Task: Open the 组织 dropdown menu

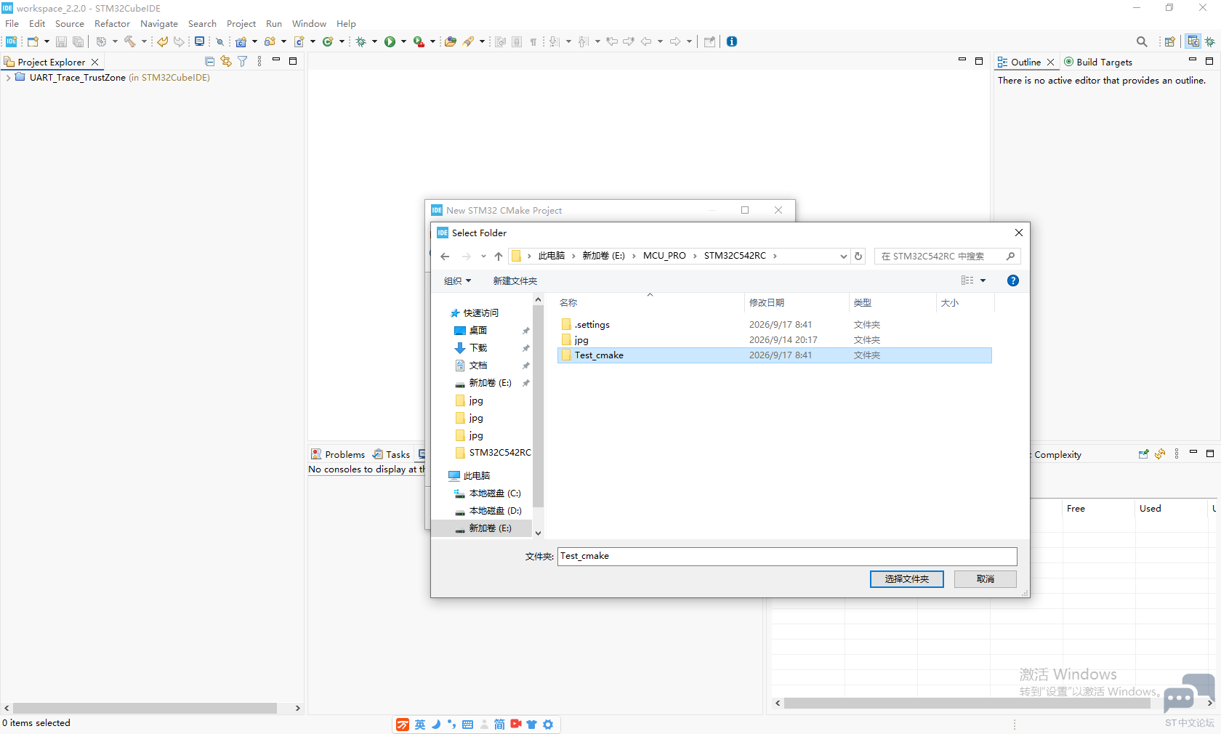Action: (x=458, y=281)
